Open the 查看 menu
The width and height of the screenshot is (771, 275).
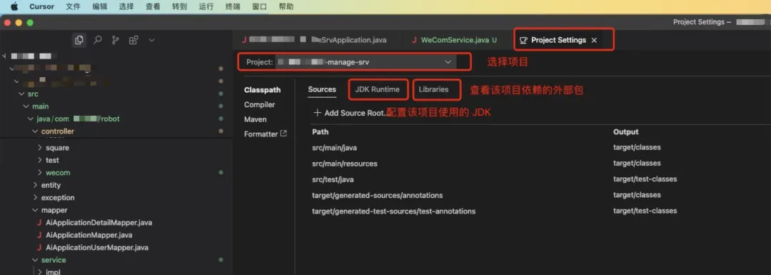coord(153,7)
